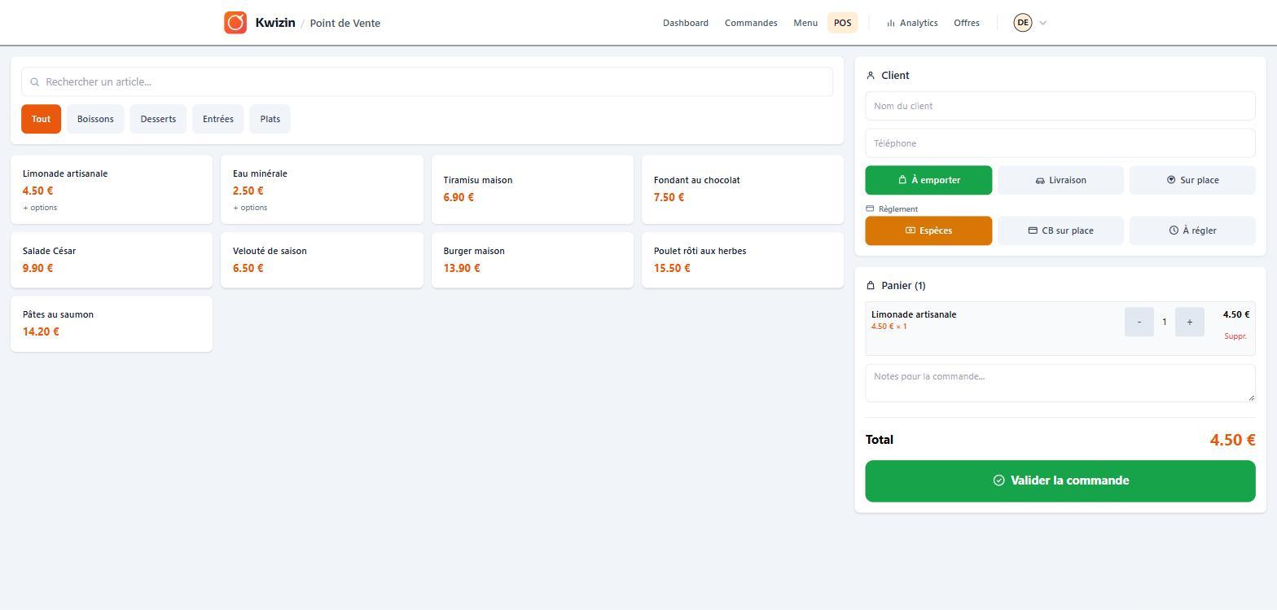1277x610 pixels.
Task: Decrease Limonade quantity with minus
Action: click(x=1139, y=322)
